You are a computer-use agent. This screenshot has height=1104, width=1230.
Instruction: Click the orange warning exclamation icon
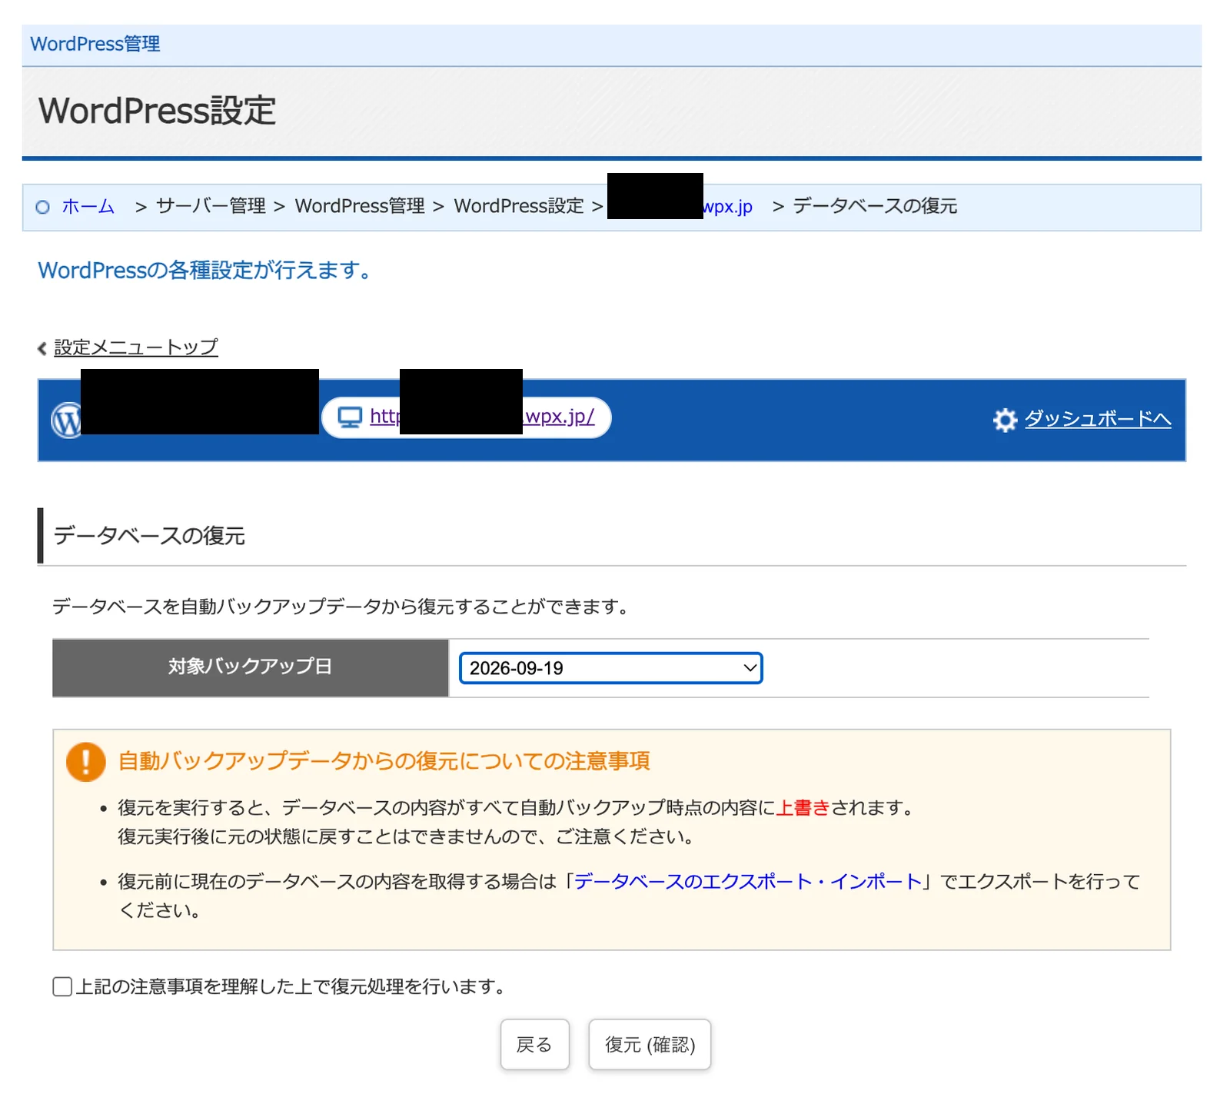(x=86, y=762)
